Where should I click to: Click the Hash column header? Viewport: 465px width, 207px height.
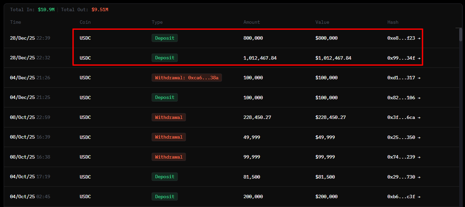tap(393, 22)
